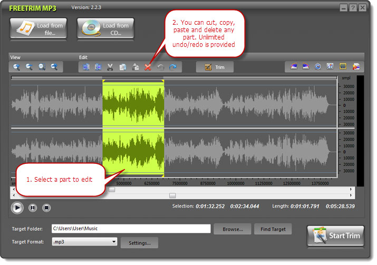The image size is (377, 265).
Task: Click the lower horizontal slider thumb
Action: coord(172,195)
